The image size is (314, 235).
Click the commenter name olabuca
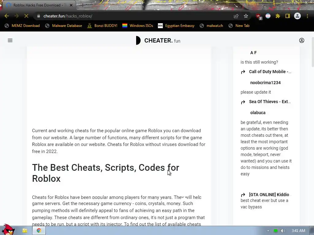(x=258, y=113)
